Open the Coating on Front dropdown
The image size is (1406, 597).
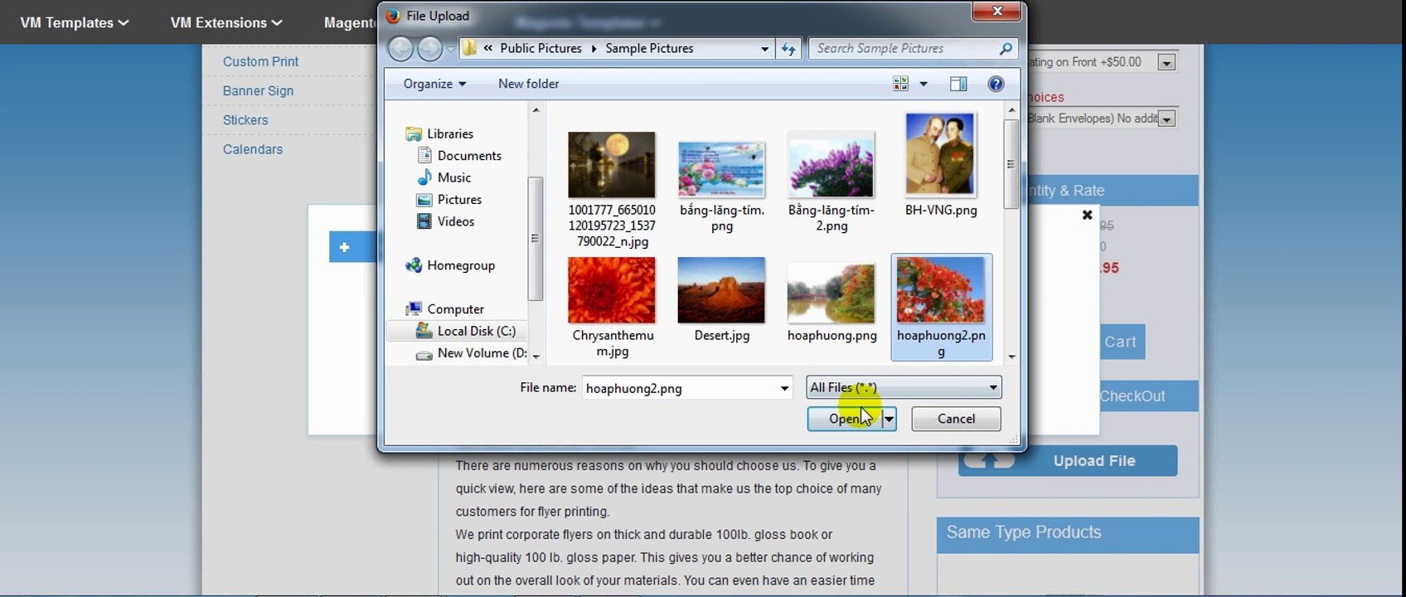[1166, 62]
